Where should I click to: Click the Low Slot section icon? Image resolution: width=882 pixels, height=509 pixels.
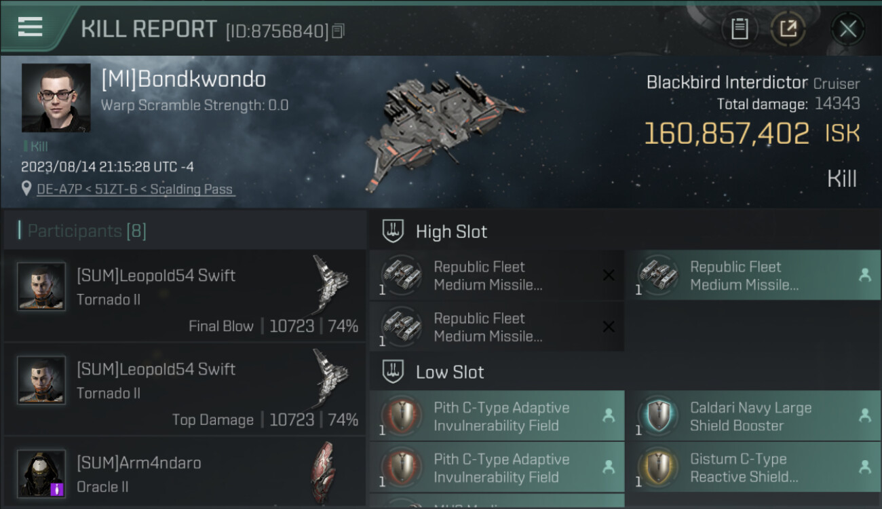[394, 372]
